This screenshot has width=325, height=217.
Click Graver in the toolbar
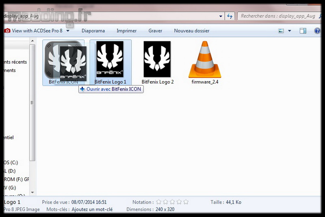(155, 31)
